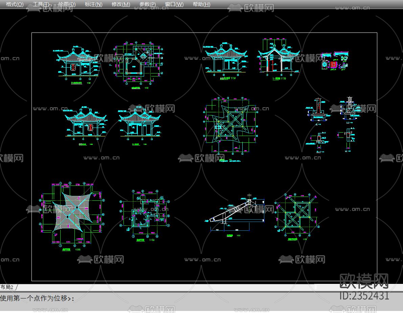
Task: Open the 绘图(D) draw menu
Action: point(67,4)
